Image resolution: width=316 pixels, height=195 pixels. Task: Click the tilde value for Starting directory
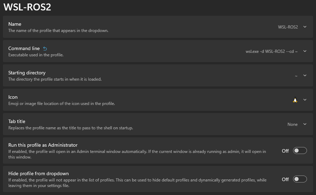tap(296, 76)
